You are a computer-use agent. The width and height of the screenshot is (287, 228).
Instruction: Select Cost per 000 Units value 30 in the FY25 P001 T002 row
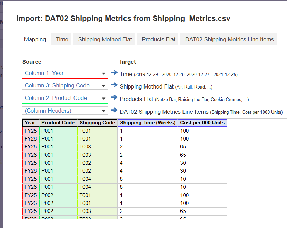(202, 163)
